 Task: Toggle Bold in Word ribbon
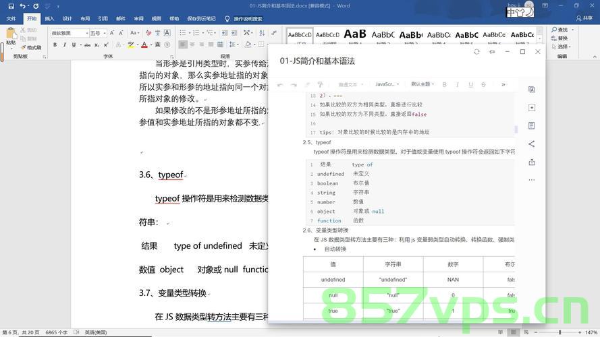pos(55,44)
